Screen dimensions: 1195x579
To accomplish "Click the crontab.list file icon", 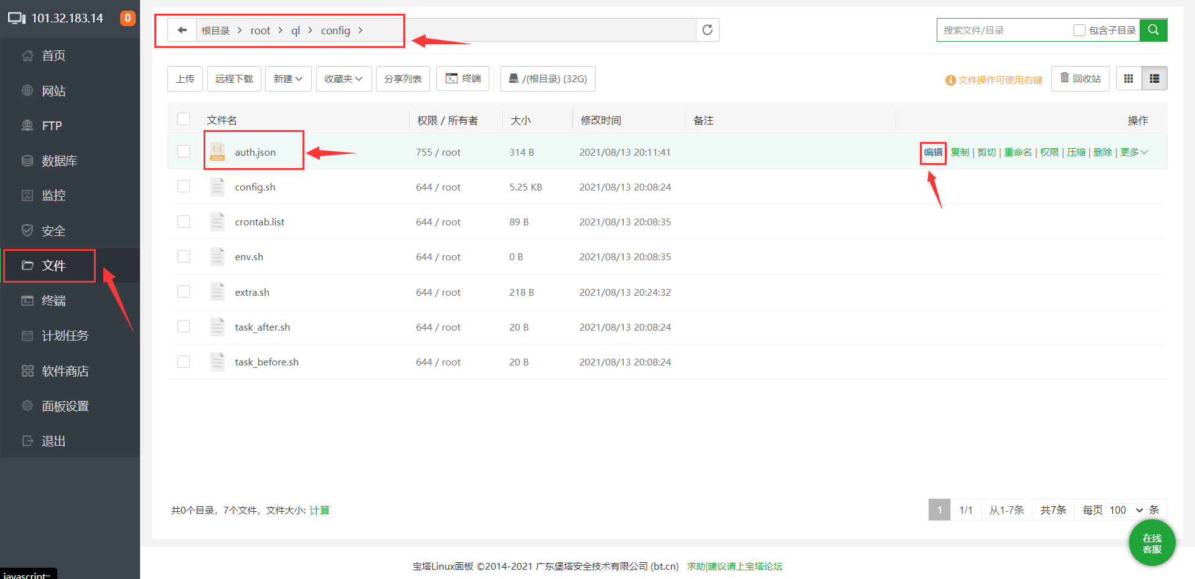I will click(x=217, y=222).
